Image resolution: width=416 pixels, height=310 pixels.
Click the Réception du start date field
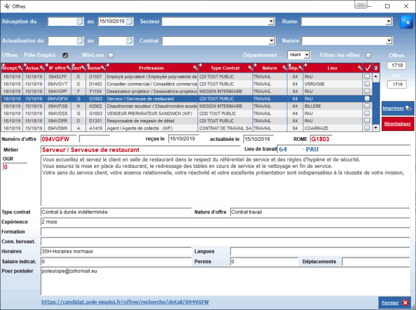62,22
